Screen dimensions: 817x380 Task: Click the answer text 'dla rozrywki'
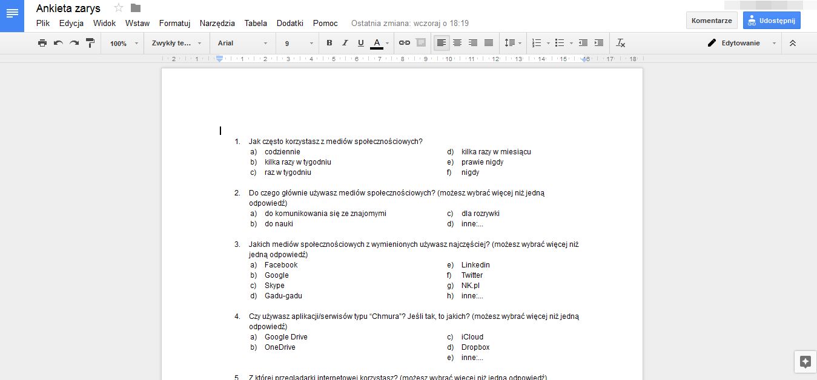[x=480, y=214]
